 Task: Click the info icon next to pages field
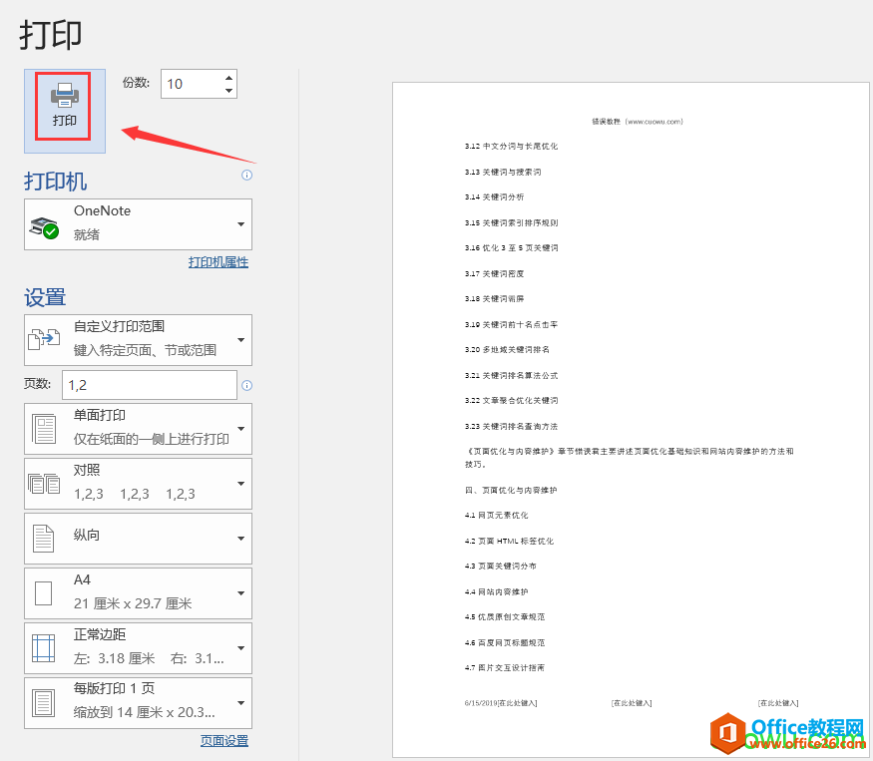[x=246, y=385]
